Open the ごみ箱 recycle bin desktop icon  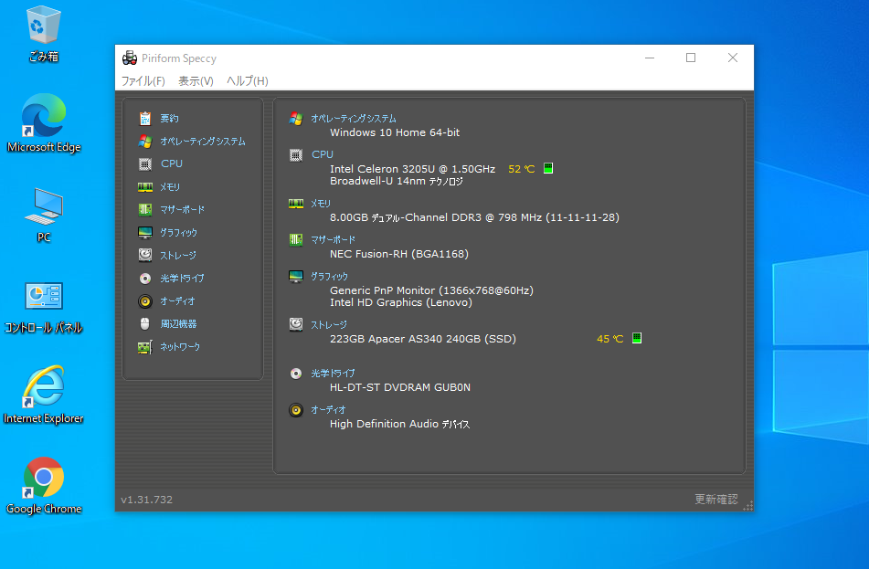click(x=43, y=33)
